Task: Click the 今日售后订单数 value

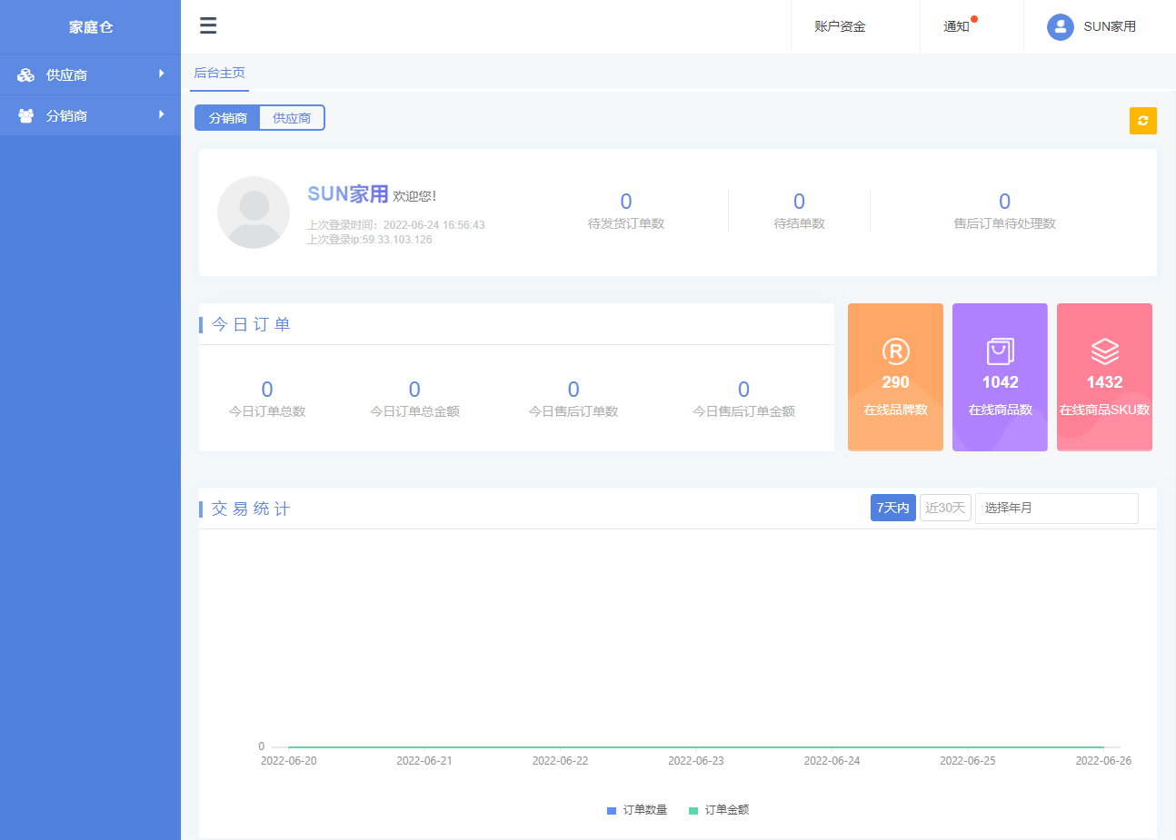Action: pyautogui.click(x=573, y=390)
